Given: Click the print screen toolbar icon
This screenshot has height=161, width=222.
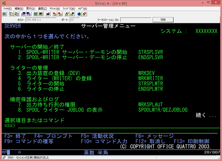Looking at the screenshot, I should tap(4, 14).
